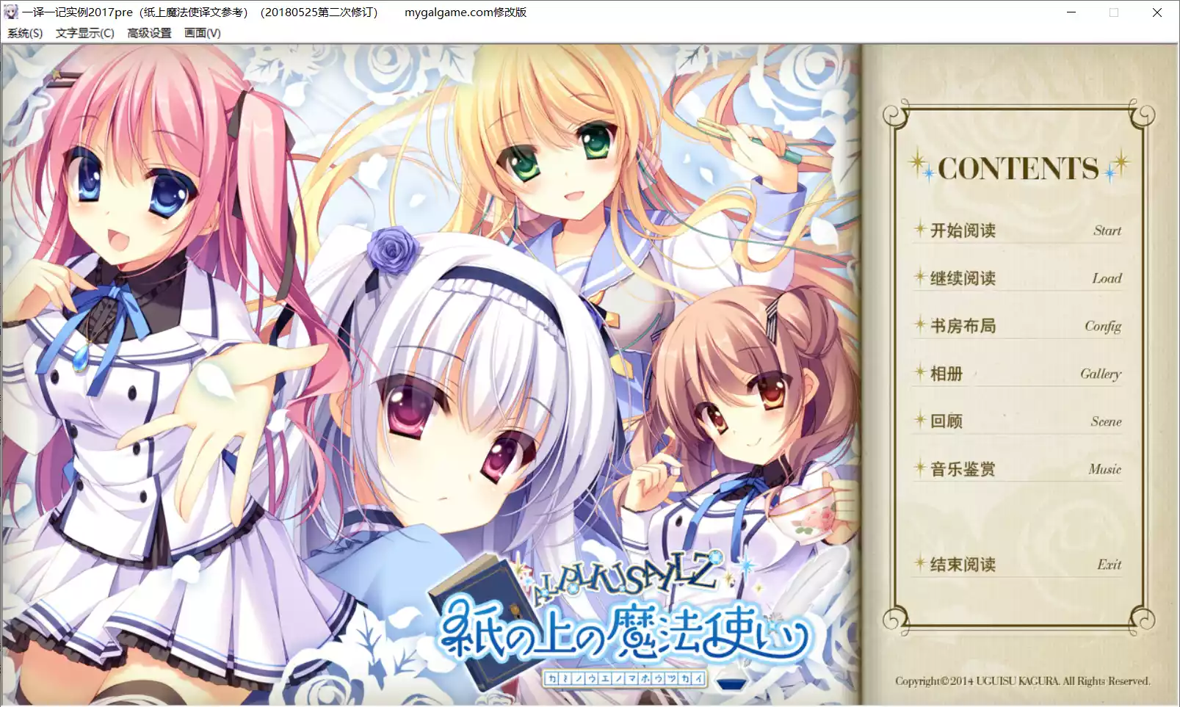The height and width of the screenshot is (707, 1180).
Task: Open 书房布局 Config settings
Action: (963, 326)
